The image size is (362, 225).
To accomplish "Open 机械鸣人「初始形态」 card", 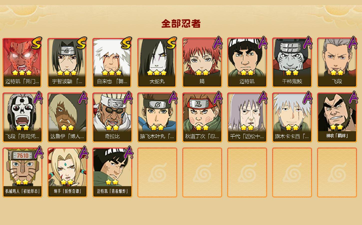I will coord(22,172).
